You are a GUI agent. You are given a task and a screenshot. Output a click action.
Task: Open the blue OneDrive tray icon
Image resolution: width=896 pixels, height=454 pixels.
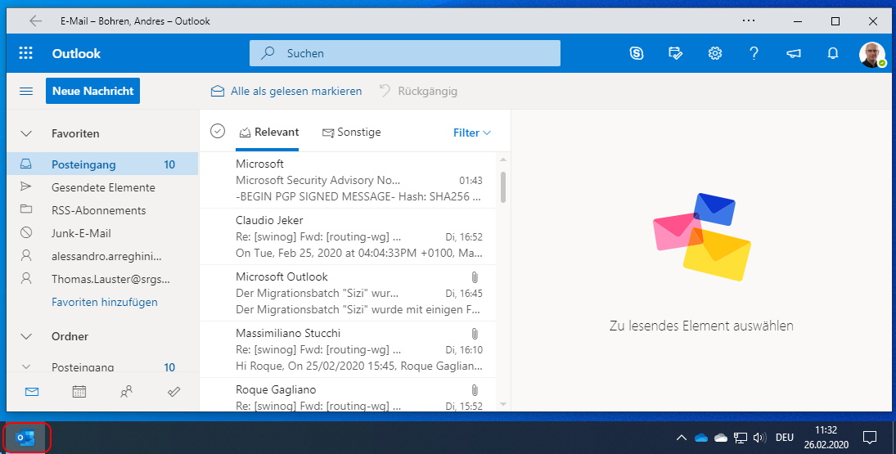click(701, 438)
